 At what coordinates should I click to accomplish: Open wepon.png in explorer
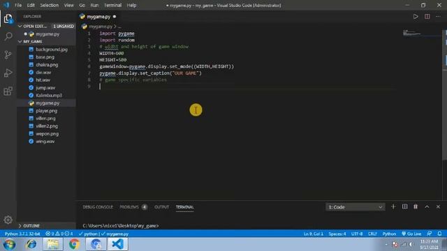coord(47,134)
